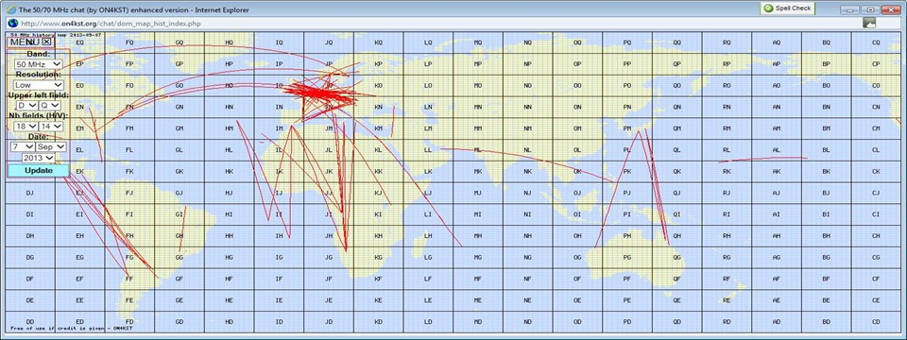Click the green Spell Check checkmark icon
Image resolution: width=907 pixels, height=340 pixels.
(x=768, y=8)
